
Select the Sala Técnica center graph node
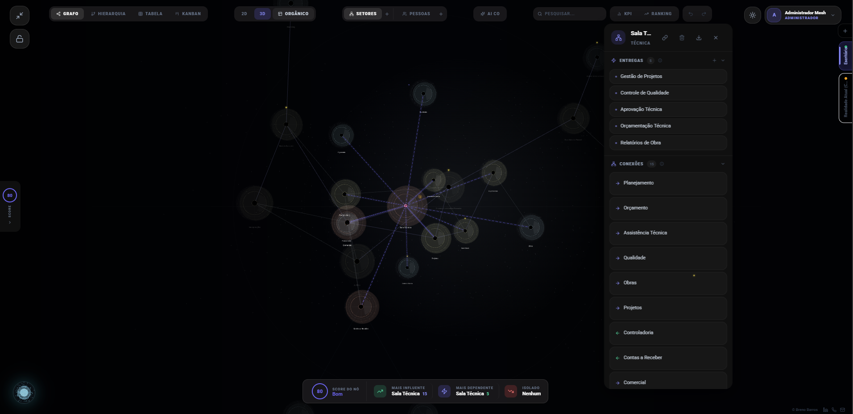pyautogui.click(x=406, y=206)
